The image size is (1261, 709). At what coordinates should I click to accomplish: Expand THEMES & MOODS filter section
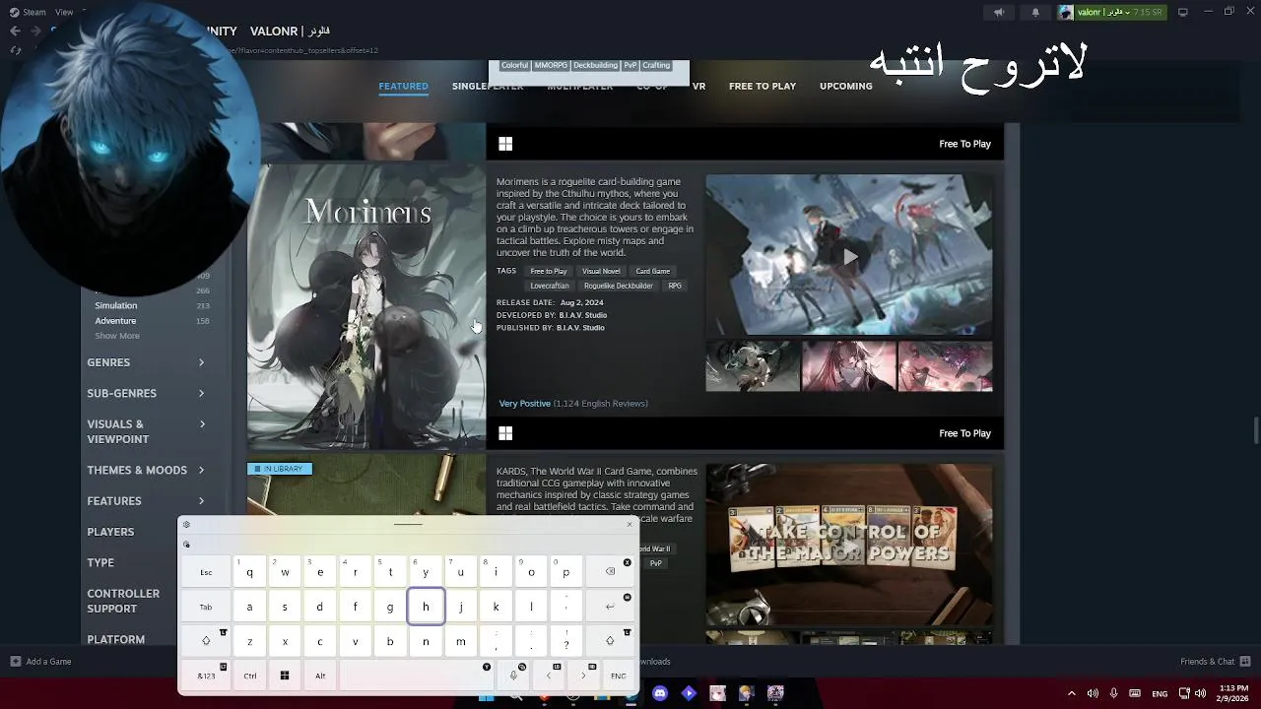click(x=146, y=470)
